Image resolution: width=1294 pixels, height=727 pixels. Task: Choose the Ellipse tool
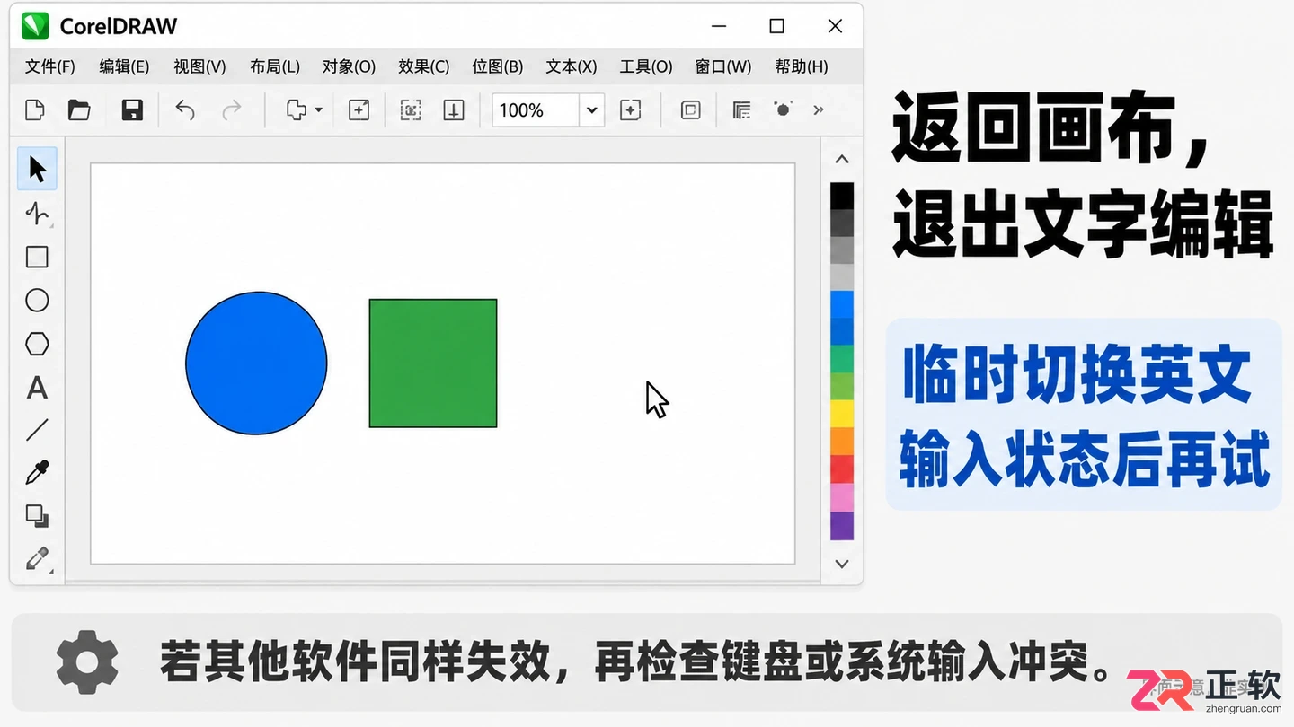pyautogui.click(x=37, y=300)
